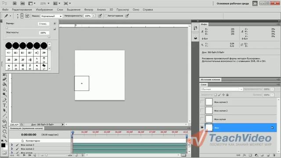Toggle the brush panel icon in options bar
281x158 pixels.
pos(27,16)
